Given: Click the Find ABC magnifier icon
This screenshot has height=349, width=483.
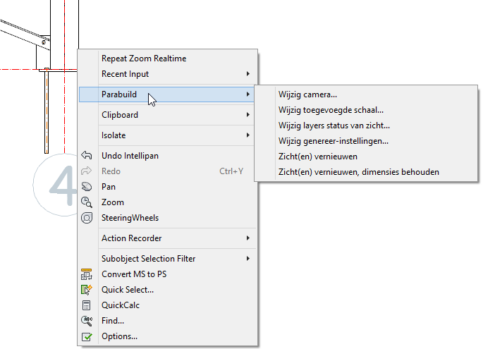Looking at the screenshot, I should click(x=87, y=321).
